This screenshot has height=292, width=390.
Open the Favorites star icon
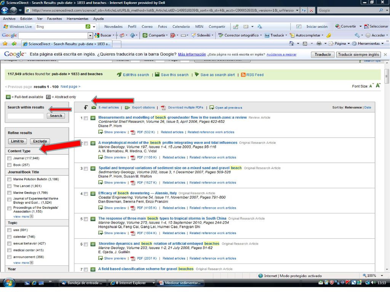coord(5,44)
